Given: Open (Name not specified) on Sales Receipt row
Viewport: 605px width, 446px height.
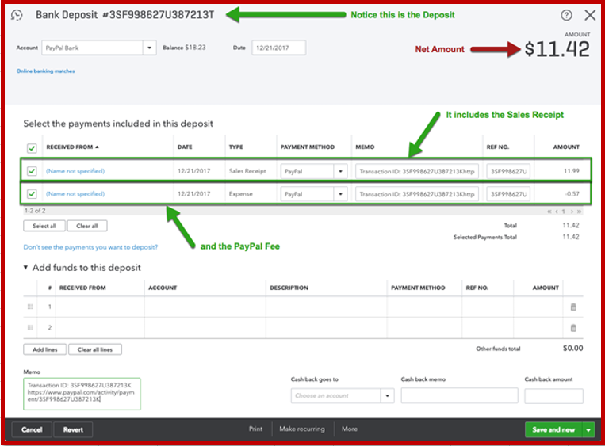Looking at the screenshot, I should [x=75, y=171].
